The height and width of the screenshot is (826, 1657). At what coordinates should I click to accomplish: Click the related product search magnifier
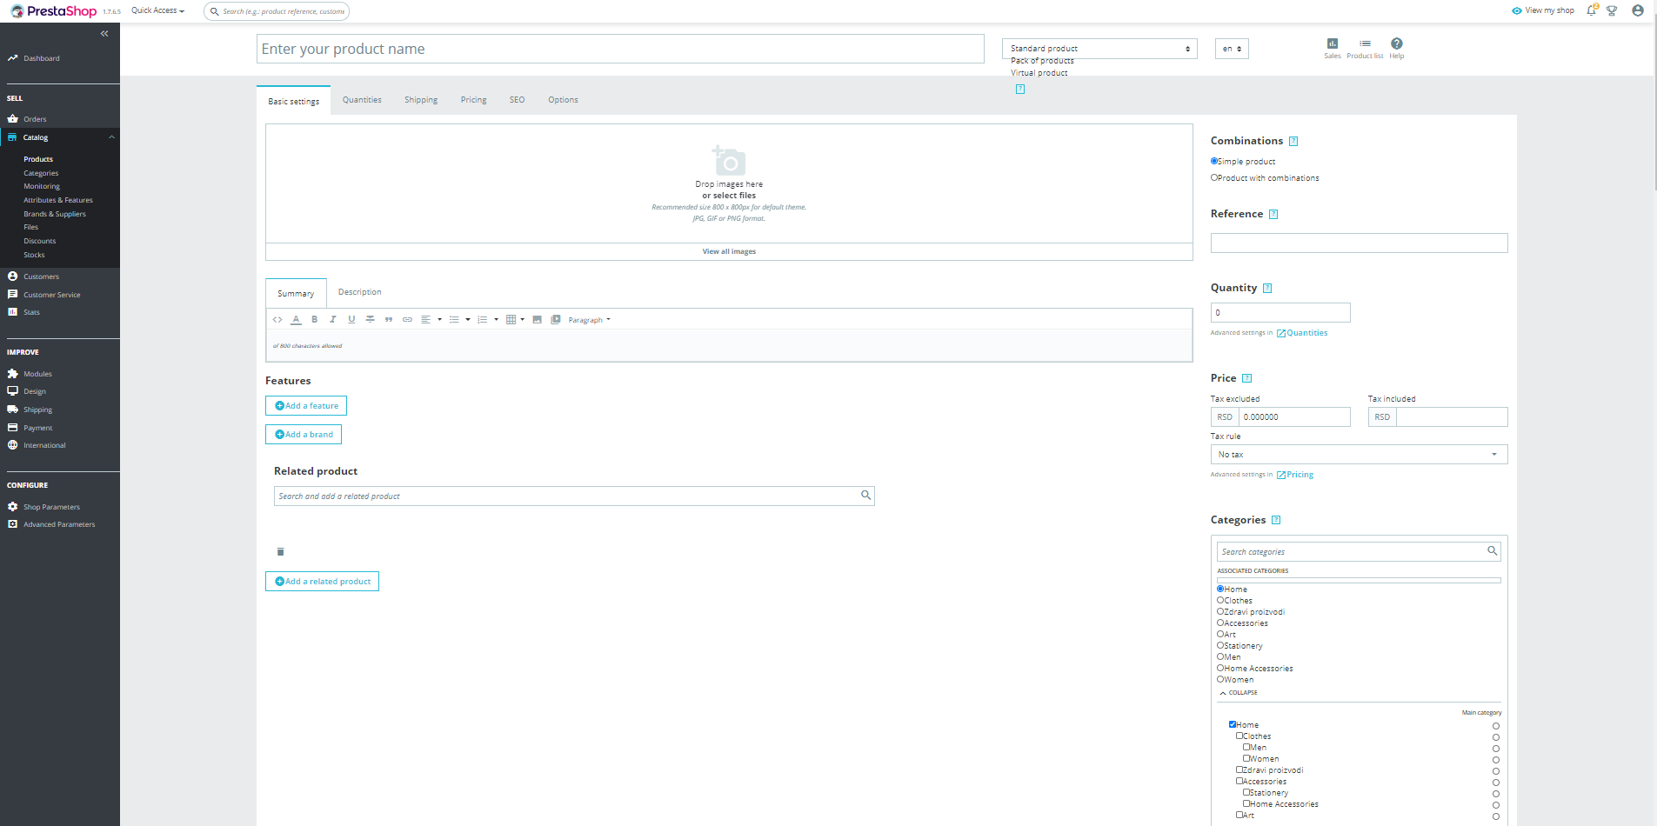click(865, 495)
